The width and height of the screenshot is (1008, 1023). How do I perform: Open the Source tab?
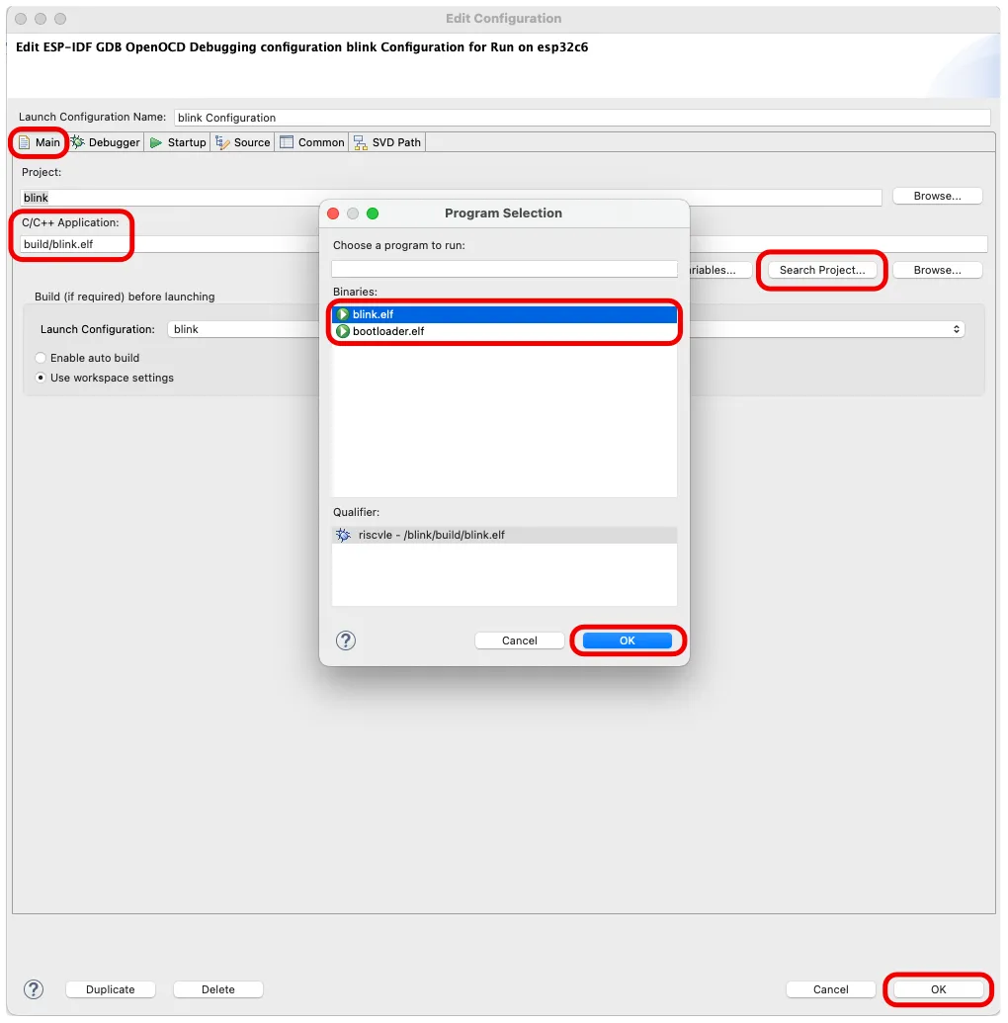[x=243, y=142]
